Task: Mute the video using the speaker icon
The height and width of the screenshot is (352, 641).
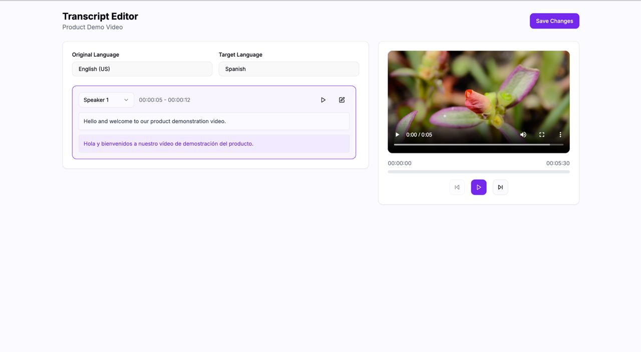Action: tap(523, 135)
